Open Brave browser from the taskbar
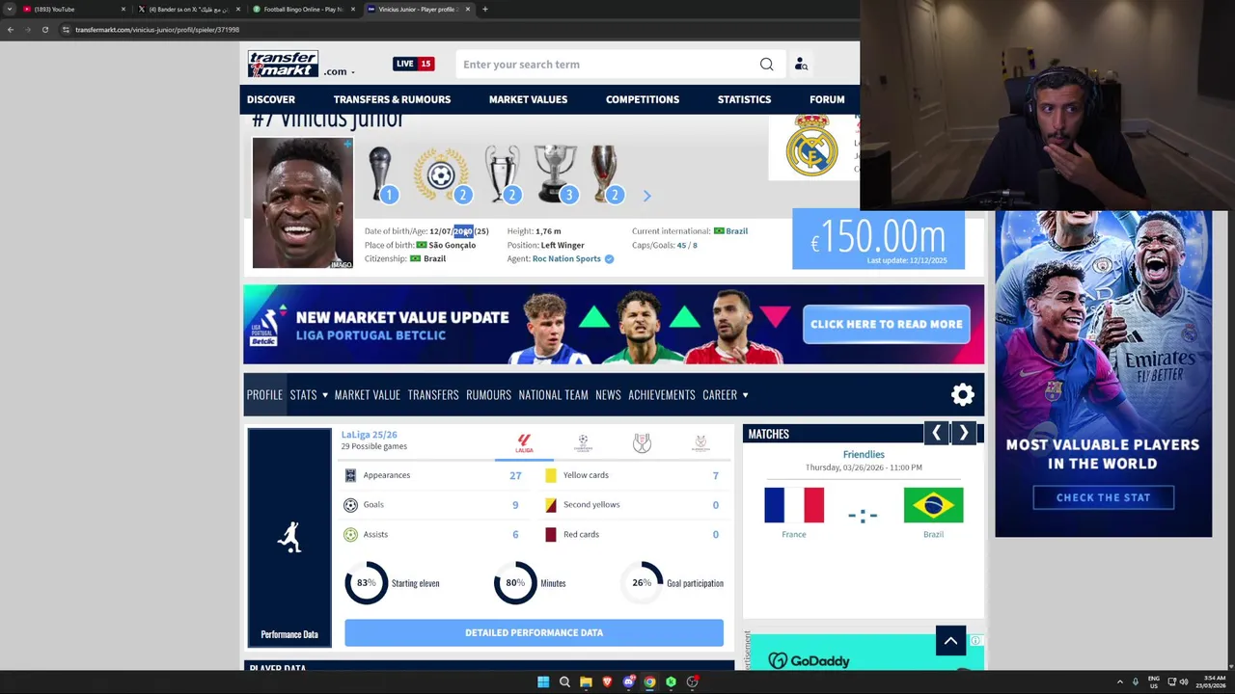Screen dimensions: 1235x694 (x=607, y=681)
